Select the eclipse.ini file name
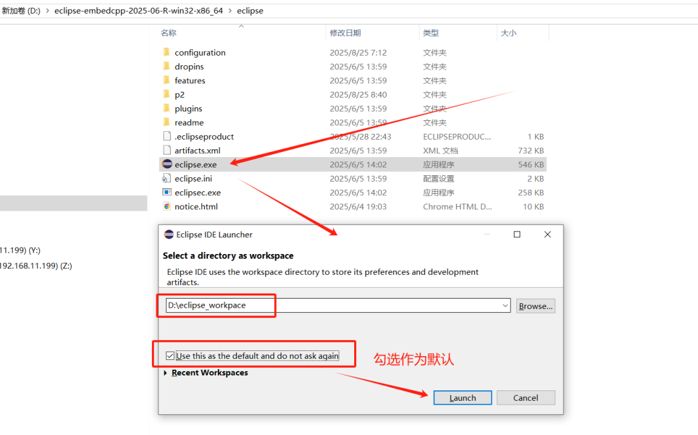 coord(193,178)
